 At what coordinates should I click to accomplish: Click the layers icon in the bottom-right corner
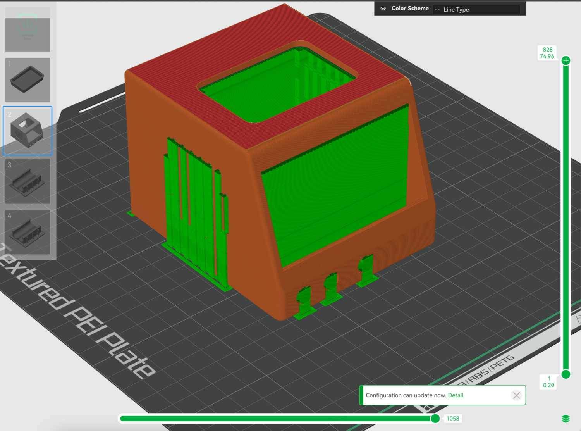[x=566, y=419]
